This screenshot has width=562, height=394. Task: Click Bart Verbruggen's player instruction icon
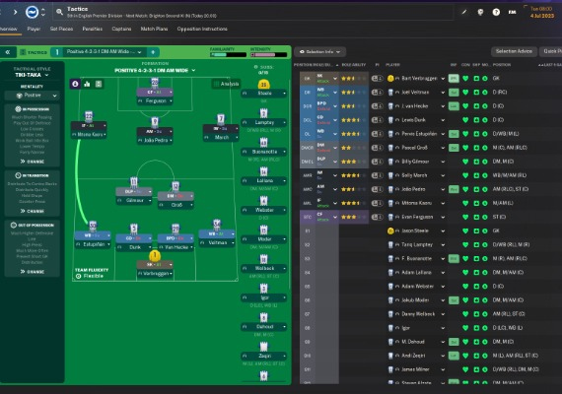377,79
